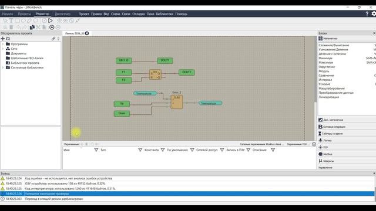Open the Правка menu

pyautogui.click(x=96, y=14)
